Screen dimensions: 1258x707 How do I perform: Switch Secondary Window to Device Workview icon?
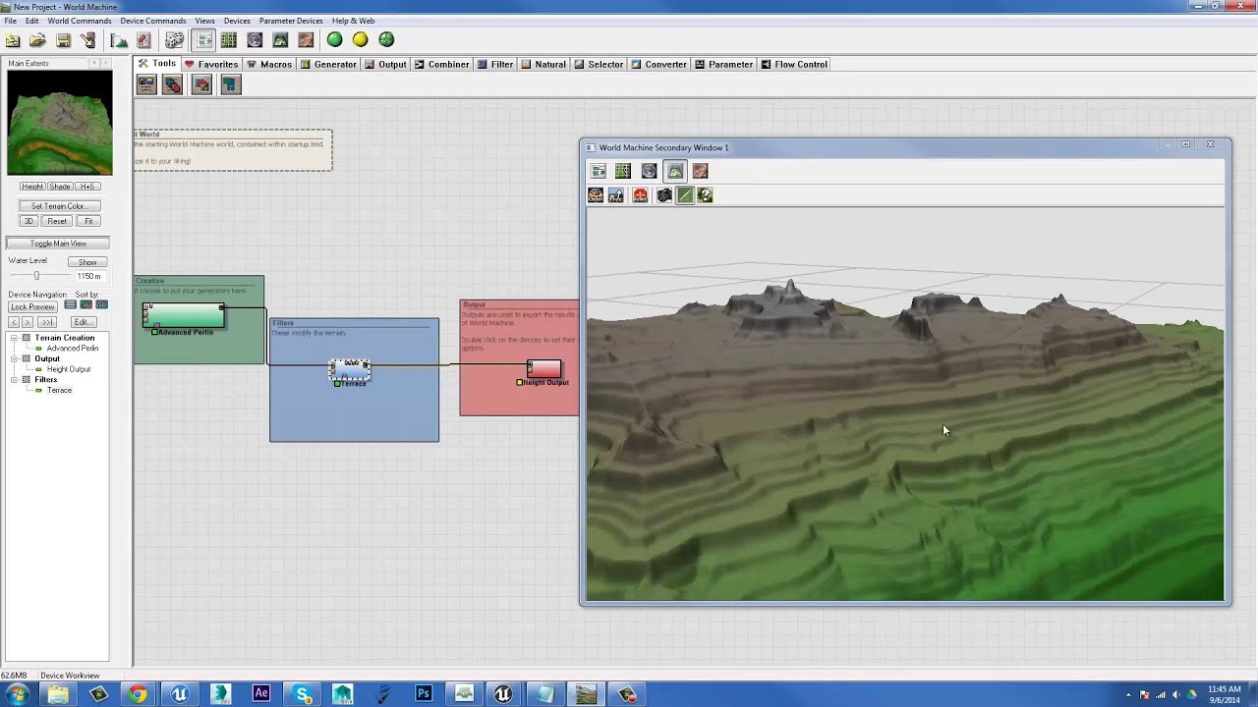(x=598, y=172)
